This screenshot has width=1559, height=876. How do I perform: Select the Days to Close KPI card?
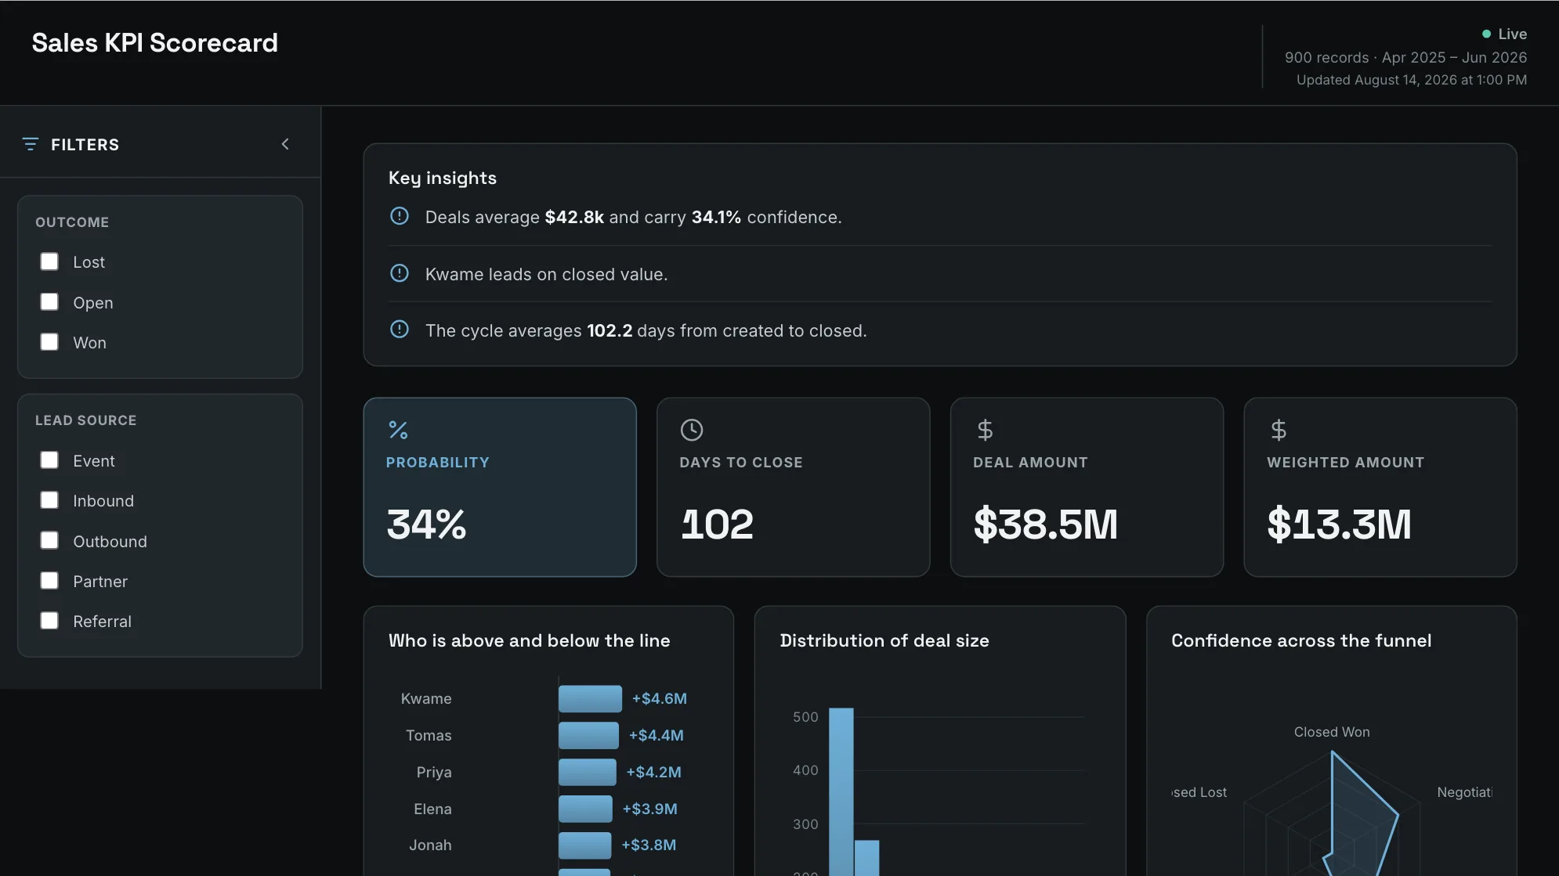tap(794, 487)
